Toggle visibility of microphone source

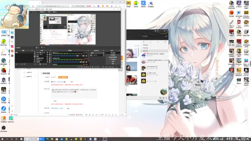coord(47,60)
